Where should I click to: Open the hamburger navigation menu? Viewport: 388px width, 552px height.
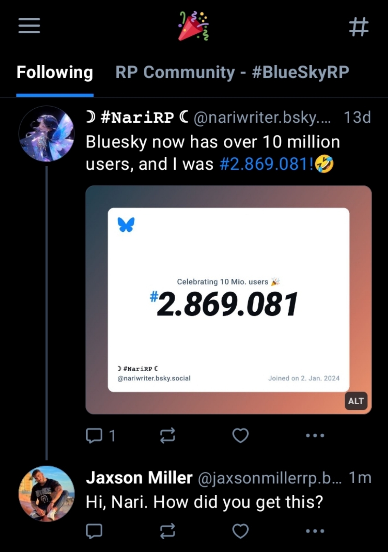[29, 26]
